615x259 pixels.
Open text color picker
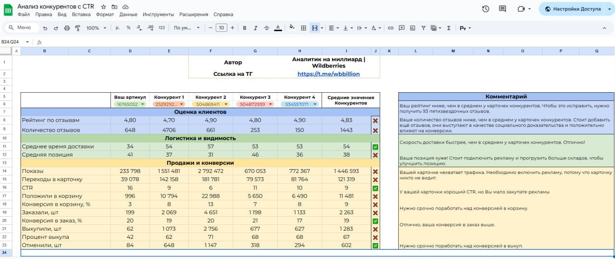[x=278, y=28]
